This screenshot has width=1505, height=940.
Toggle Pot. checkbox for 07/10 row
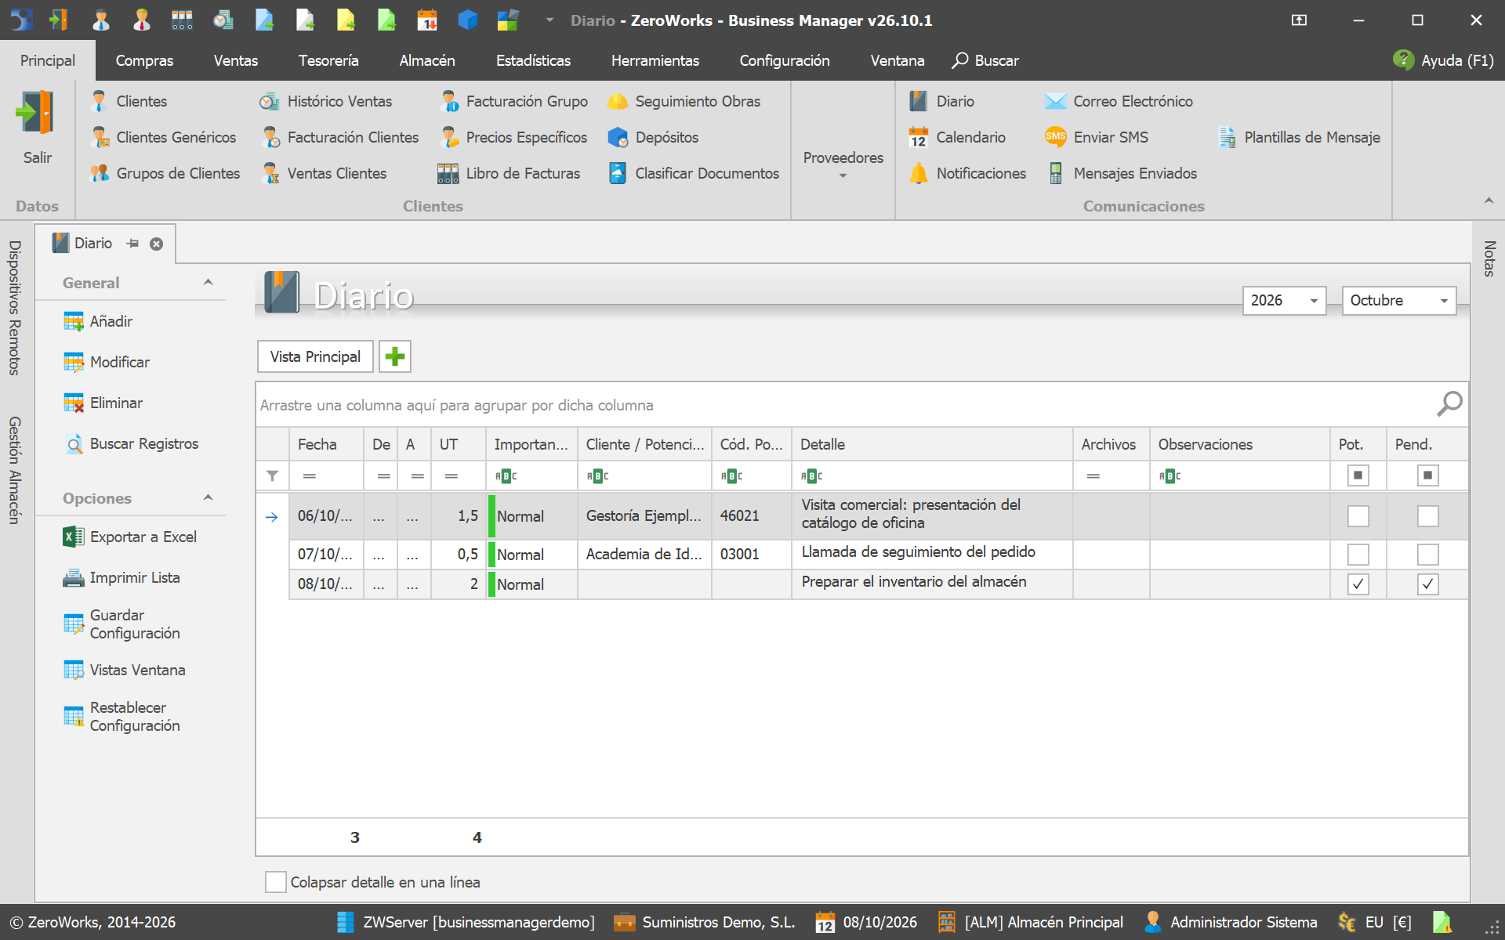1358,555
